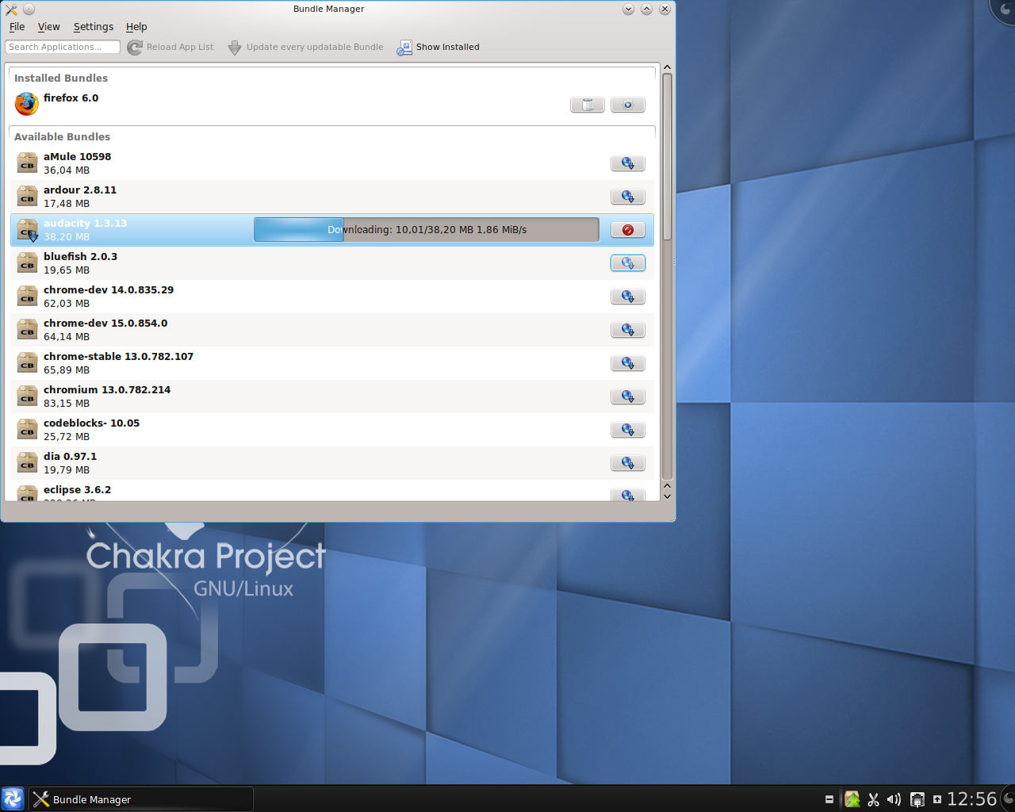Click the Firefox logo icon
The image size is (1015, 812).
[x=27, y=104]
